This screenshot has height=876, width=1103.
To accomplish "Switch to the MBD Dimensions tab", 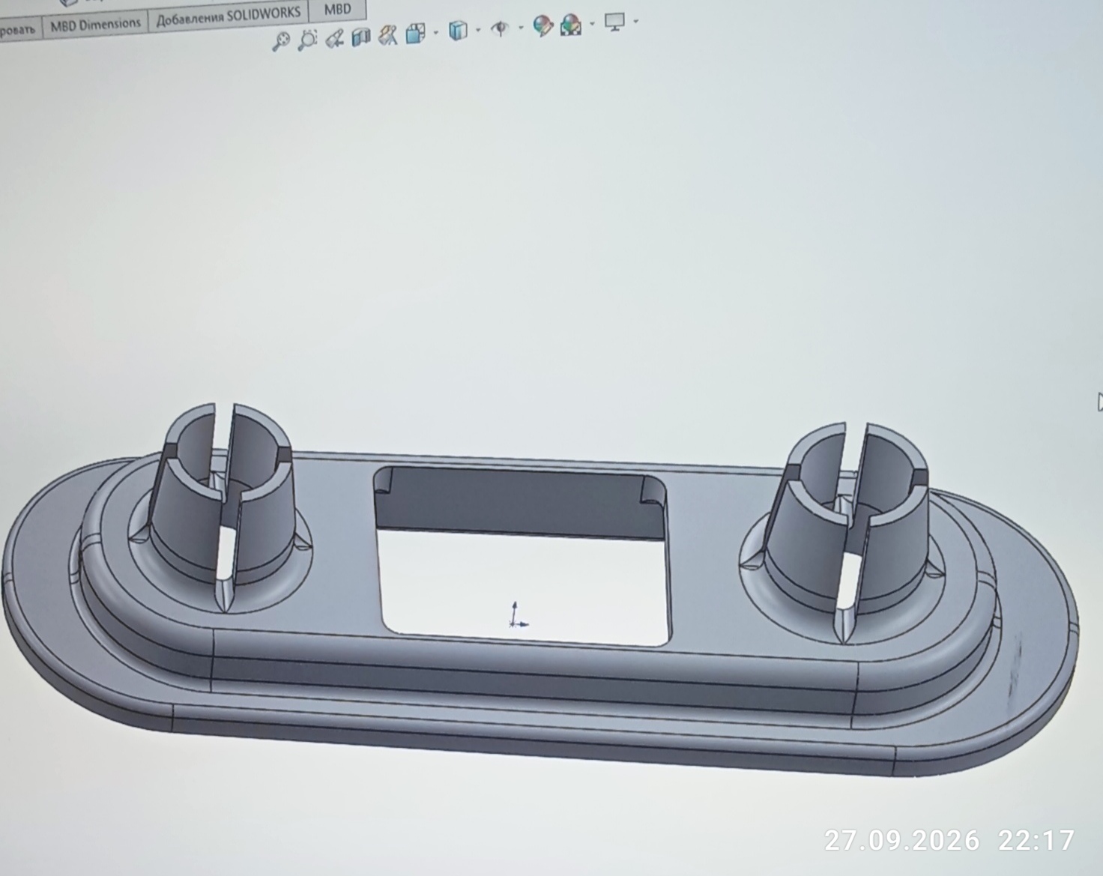I will tap(95, 25).
